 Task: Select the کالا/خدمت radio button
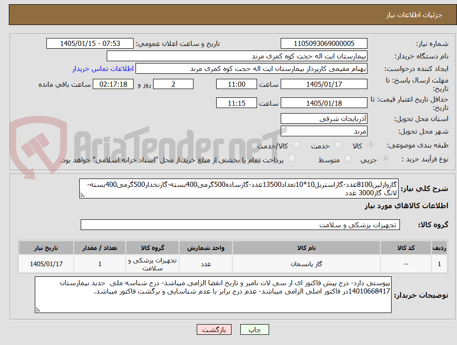[x=296, y=145]
